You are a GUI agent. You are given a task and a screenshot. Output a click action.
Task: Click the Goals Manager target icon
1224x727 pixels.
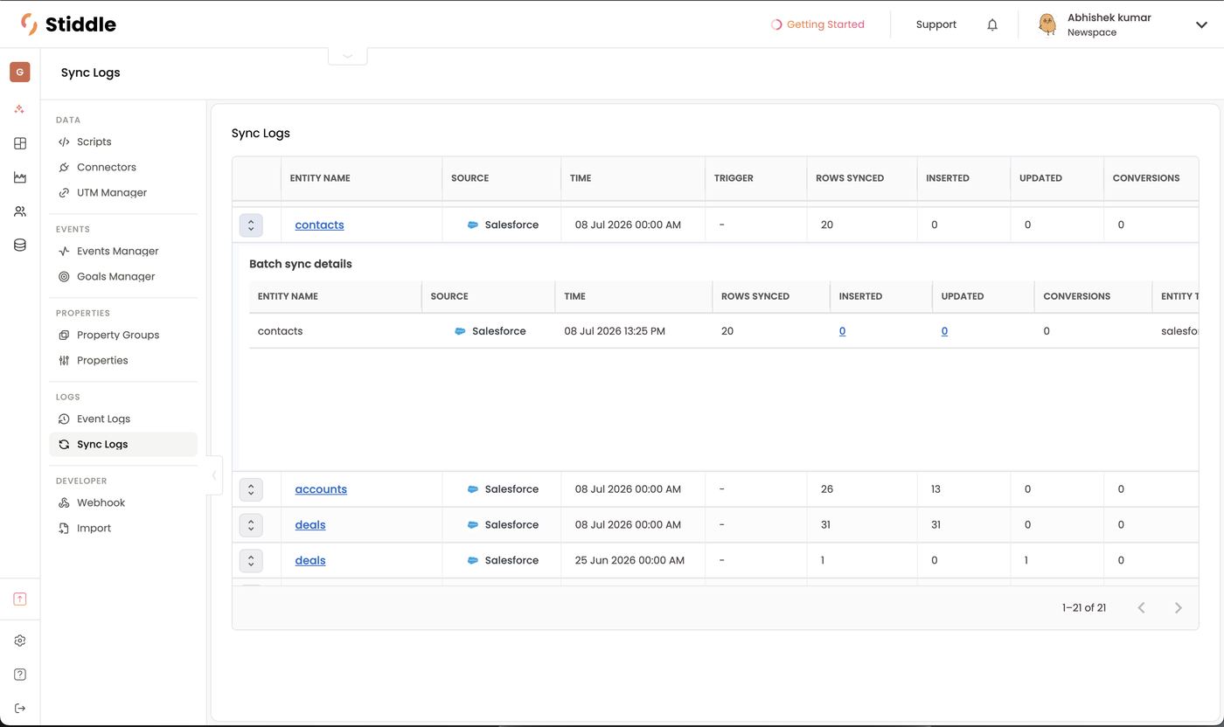pyautogui.click(x=64, y=276)
